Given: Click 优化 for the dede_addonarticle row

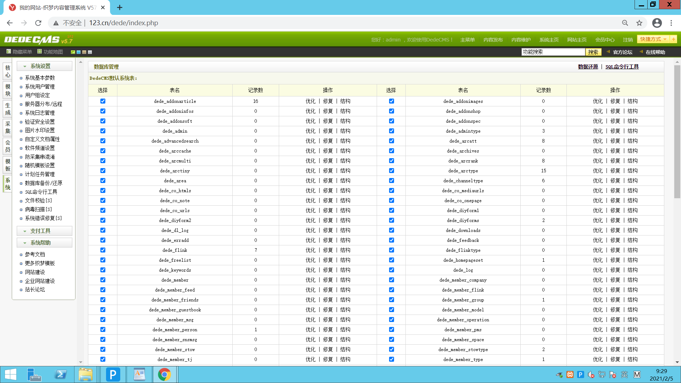Looking at the screenshot, I should click(x=310, y=101).
